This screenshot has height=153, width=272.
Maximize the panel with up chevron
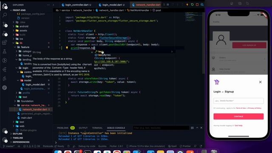197,127
